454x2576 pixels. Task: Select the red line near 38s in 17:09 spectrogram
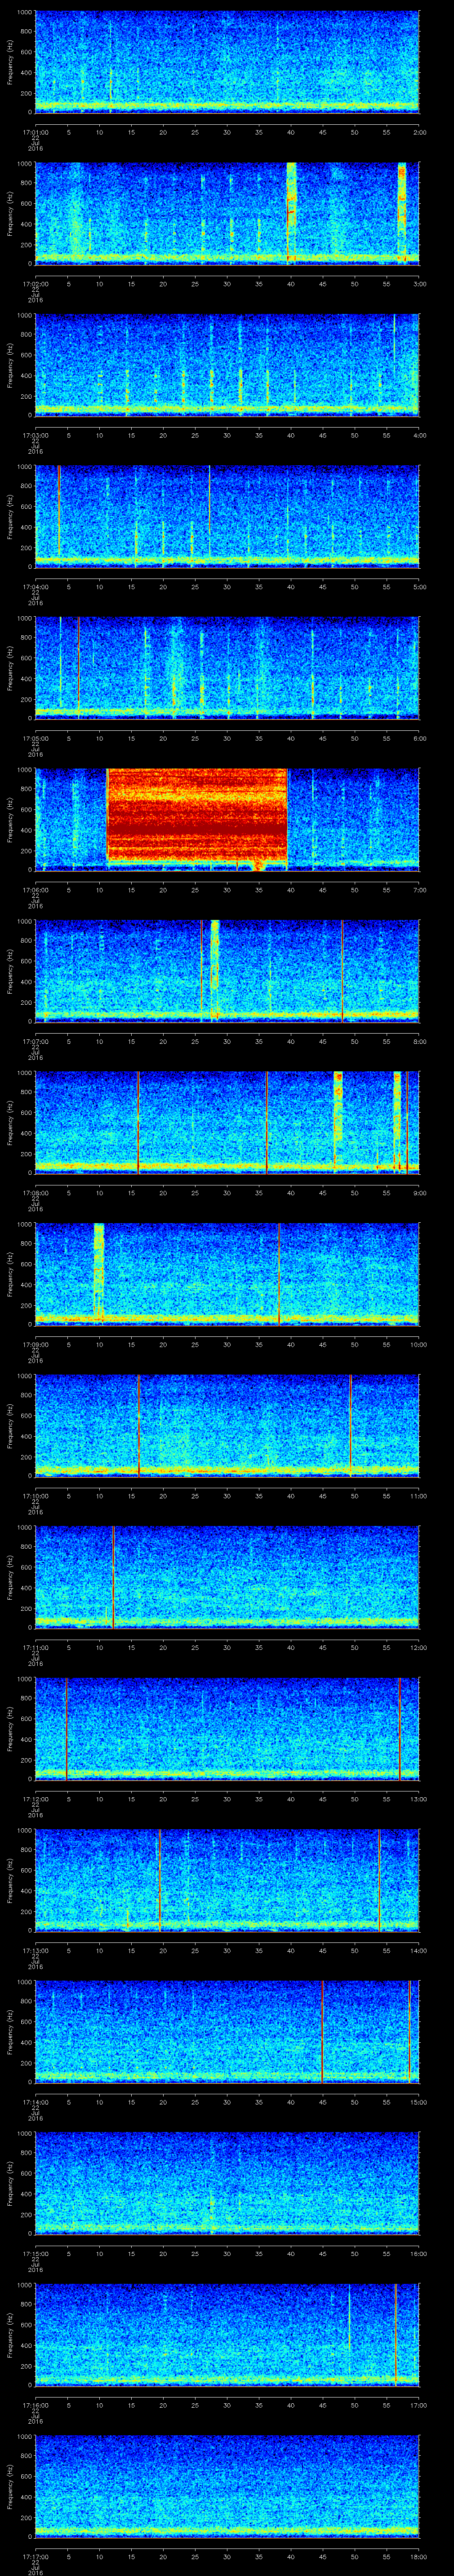pos(279,1272)
